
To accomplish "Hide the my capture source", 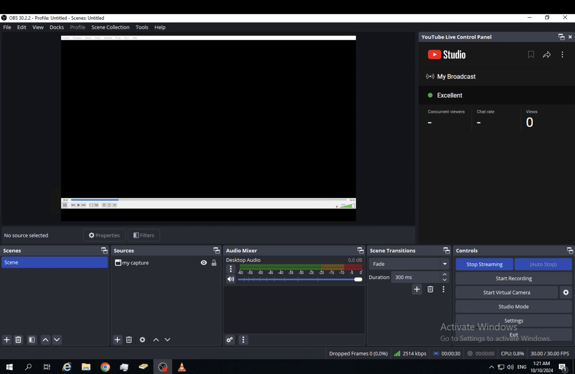I will (x=203, y=263).
